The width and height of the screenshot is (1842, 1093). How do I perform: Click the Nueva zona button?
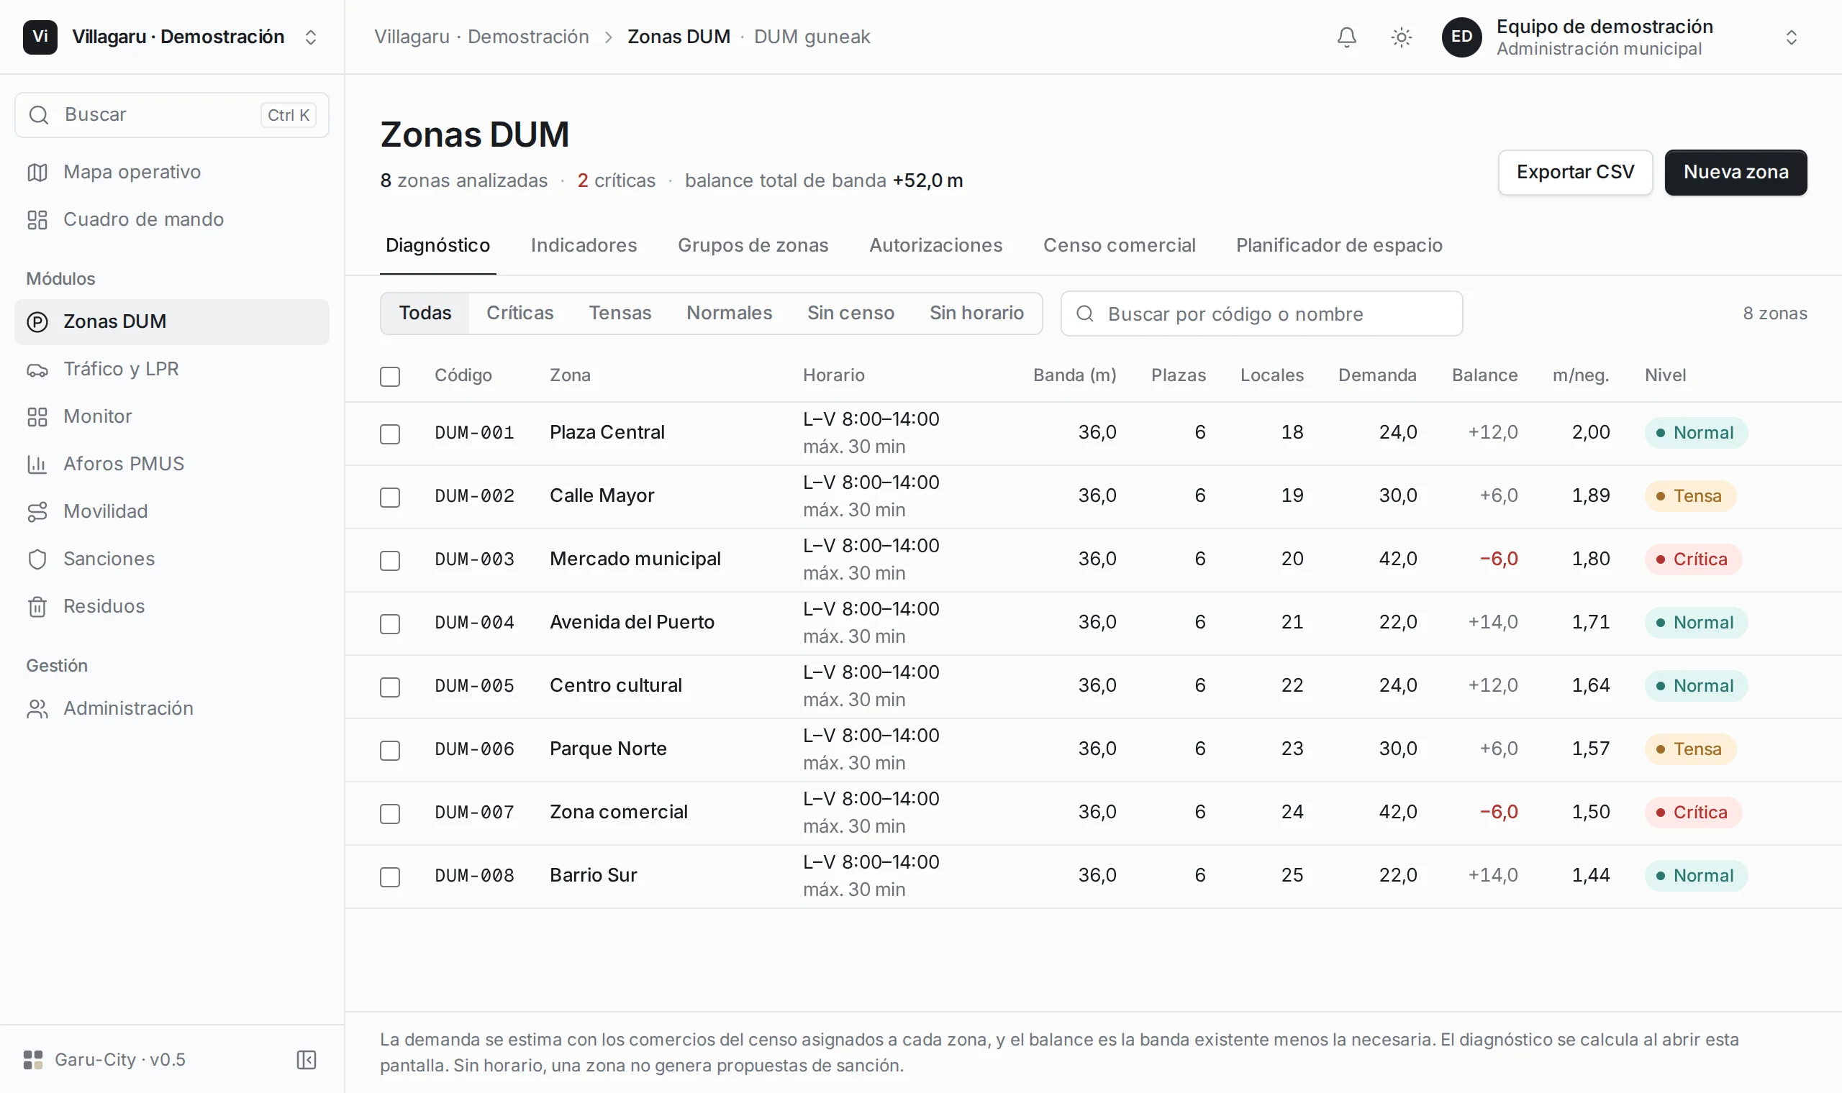click(1736, 173)
